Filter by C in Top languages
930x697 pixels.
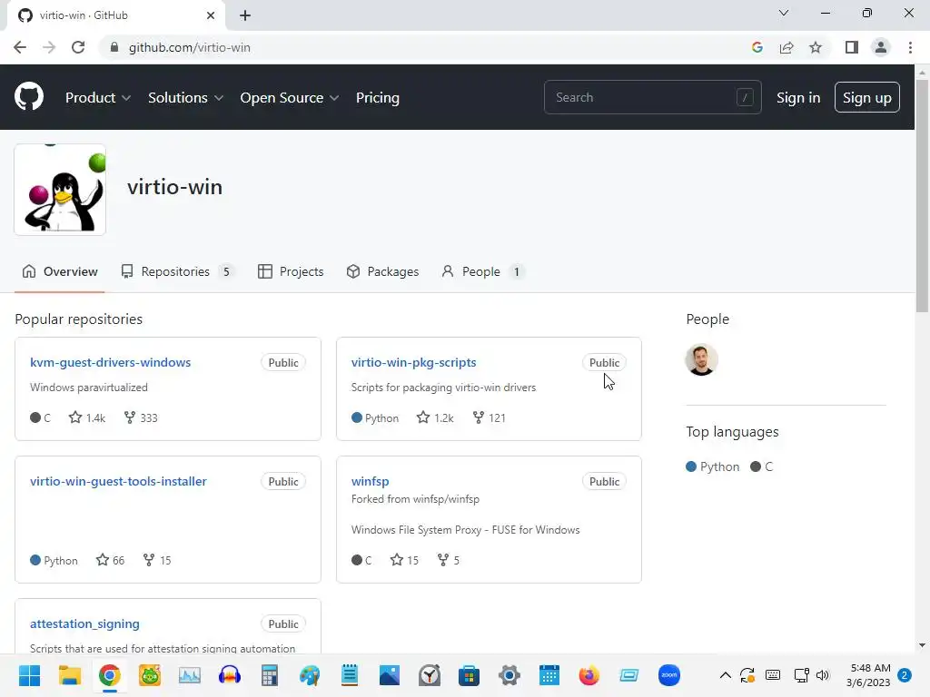point(762,466)
